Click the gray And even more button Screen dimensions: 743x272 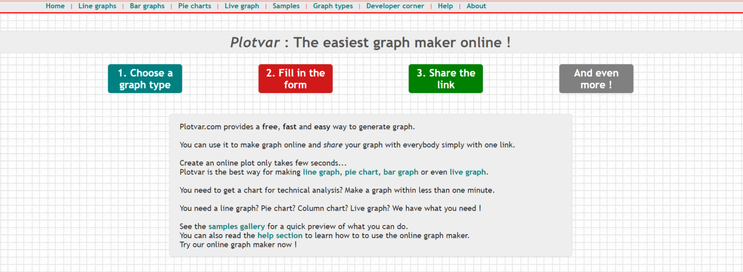tap(596, 79)
